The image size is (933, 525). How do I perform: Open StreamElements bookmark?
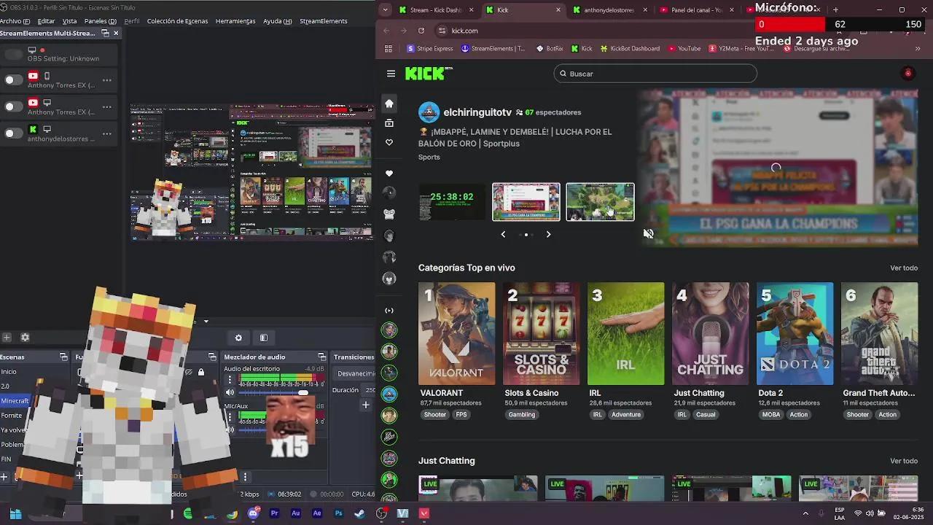pos(493,49)
